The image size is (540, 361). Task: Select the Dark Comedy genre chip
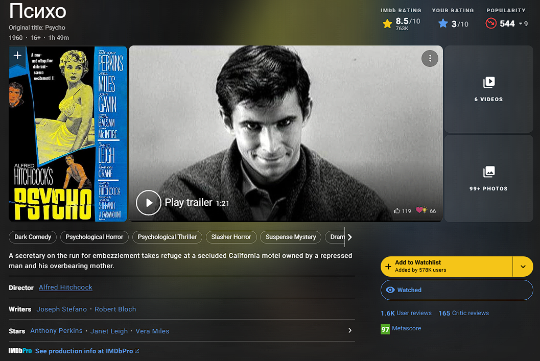[x=33, y=237]
